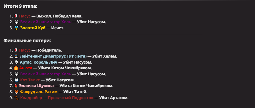Click the skull emoji beside Артас, Король Лич
The height and width of the screenshot is (108, 255).
point(17,62)
